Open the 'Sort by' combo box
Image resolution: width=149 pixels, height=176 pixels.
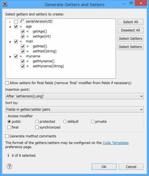pyautogui.click(x=74, y=110)
